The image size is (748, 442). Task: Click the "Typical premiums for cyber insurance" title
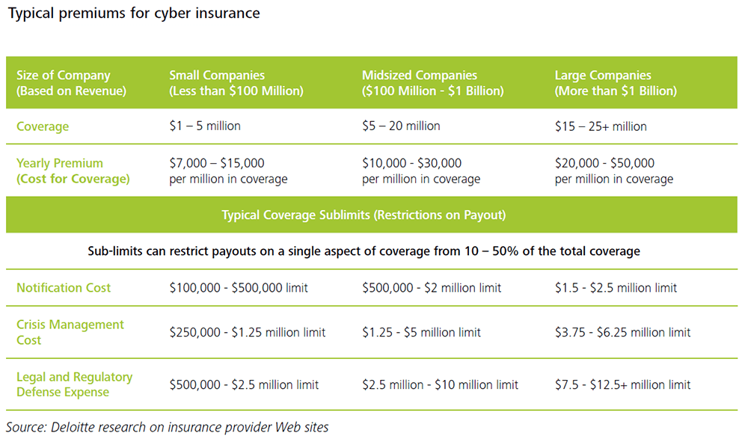[133, 13]
